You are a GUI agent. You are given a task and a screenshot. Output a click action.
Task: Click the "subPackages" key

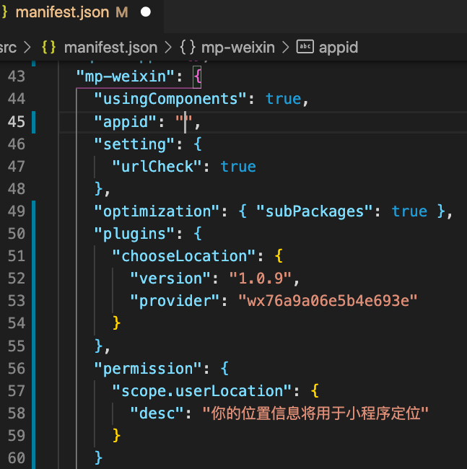tap(314, 211)
